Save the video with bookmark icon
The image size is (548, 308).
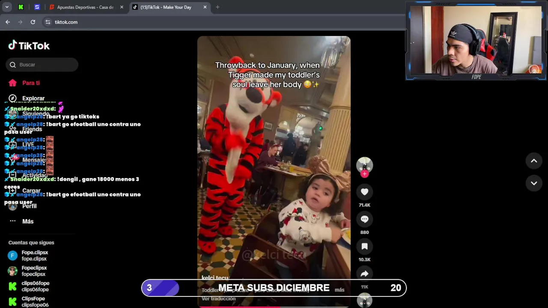(364, 246)
